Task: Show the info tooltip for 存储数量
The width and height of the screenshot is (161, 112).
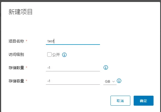Action: 106,67
